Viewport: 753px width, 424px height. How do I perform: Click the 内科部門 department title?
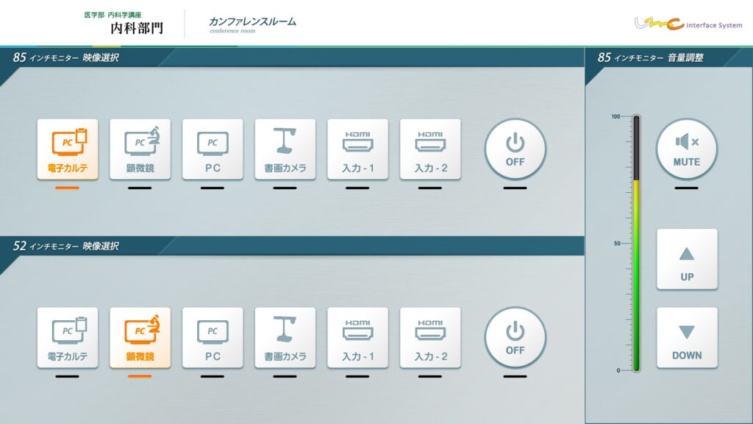[x=137, y=28]
